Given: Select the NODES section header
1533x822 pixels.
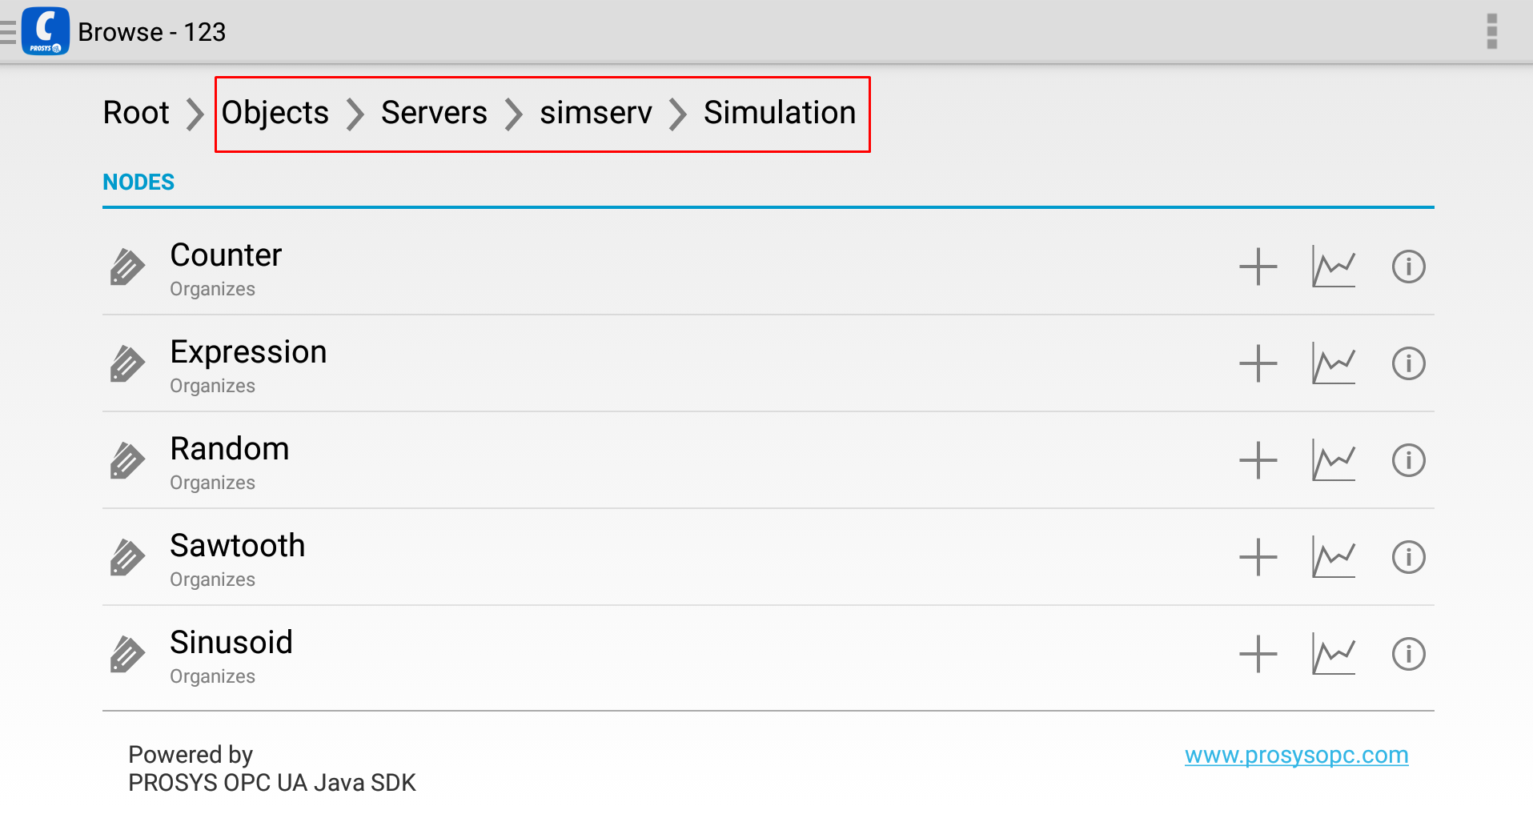Looking at the screenshot, I should tap(138, 182).
